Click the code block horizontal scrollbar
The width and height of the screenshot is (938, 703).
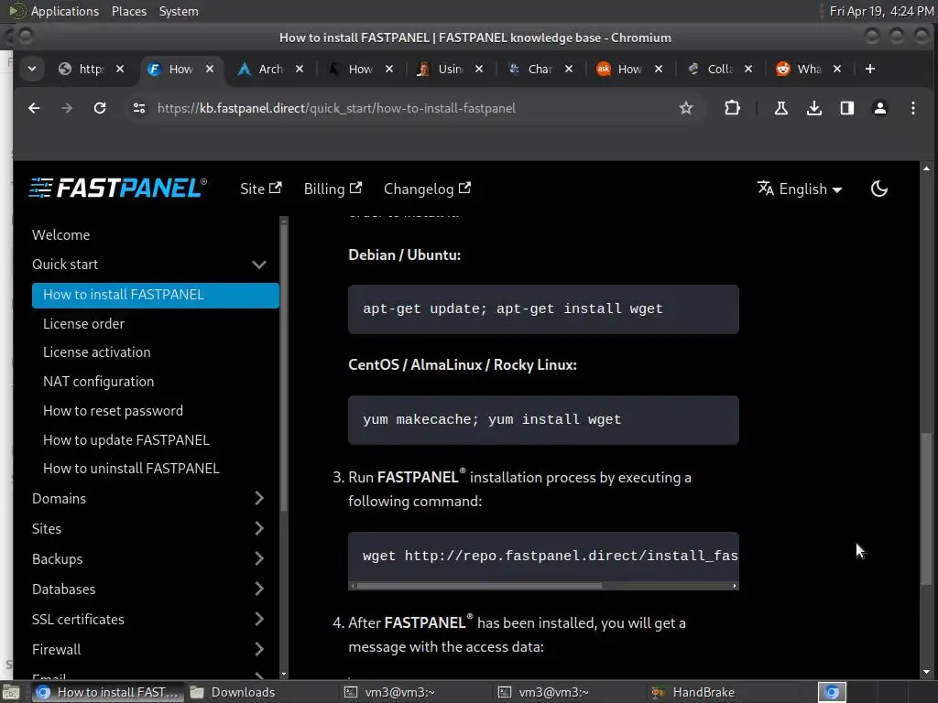(478, 586)
